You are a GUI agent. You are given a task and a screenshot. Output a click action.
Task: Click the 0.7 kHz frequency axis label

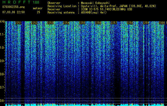click(x=2, y=87)
